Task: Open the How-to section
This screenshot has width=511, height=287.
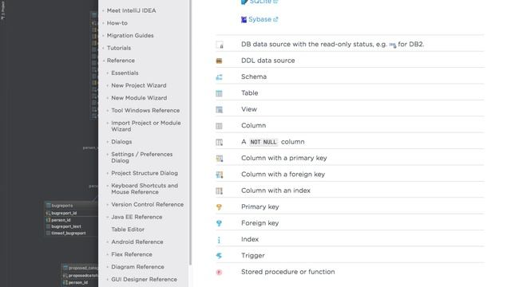Action: coord(117,23)
